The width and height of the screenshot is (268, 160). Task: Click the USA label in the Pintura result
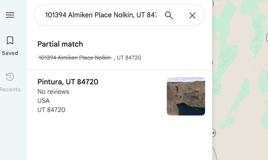click(43, 101)
